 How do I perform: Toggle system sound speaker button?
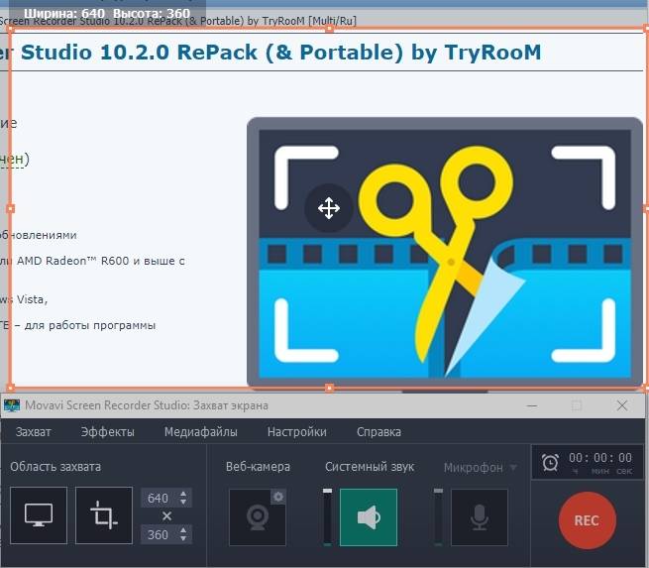point(369,517)
